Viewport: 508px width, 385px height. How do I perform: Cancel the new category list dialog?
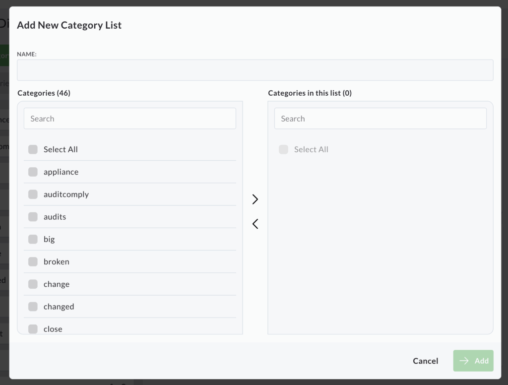pyautogui.click(x=425, y=361)
